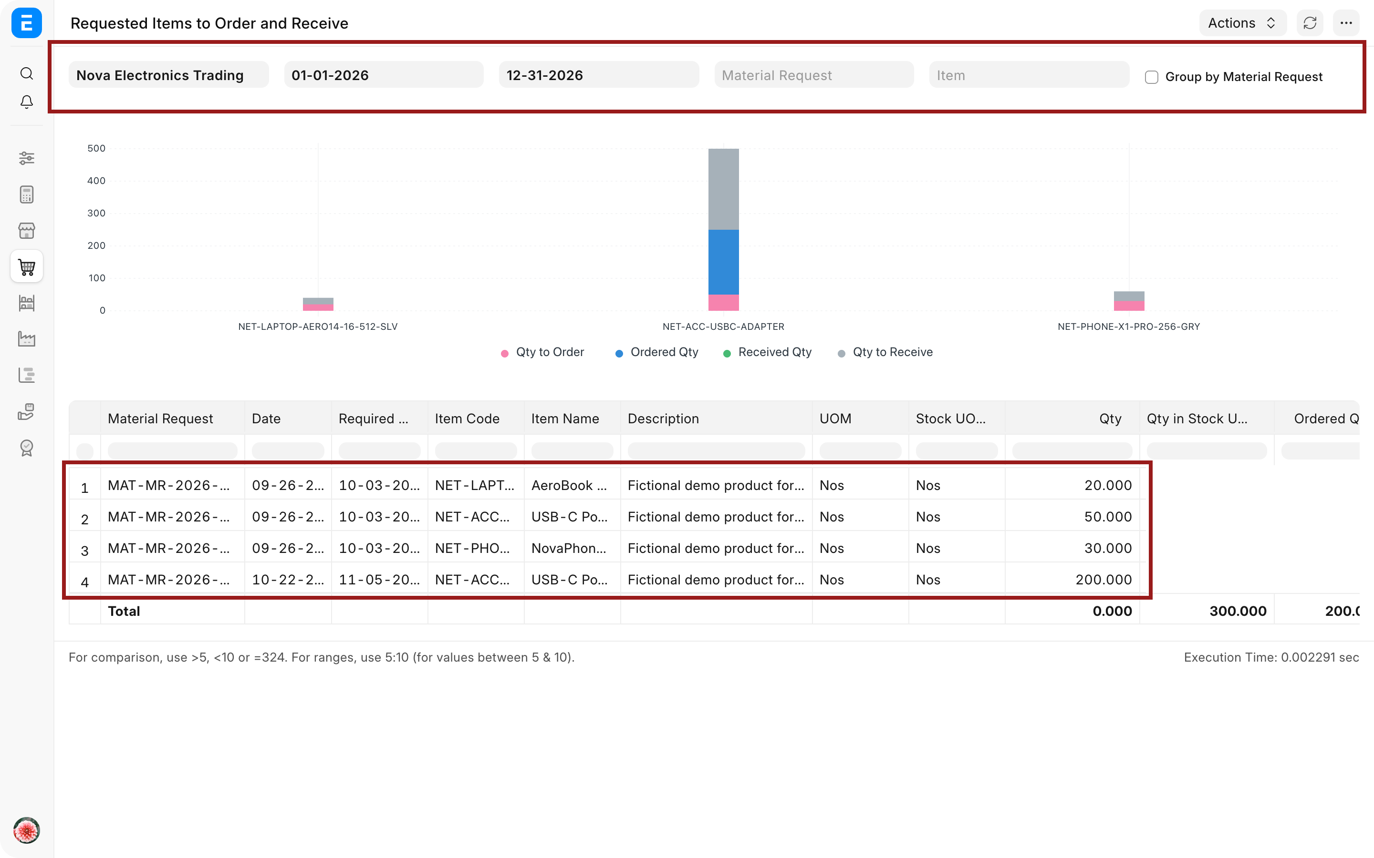The width and height of the screenshot is (1374, 858).
Task: Open the manufacturing factory sidebar icon
Action: point(27,339)
